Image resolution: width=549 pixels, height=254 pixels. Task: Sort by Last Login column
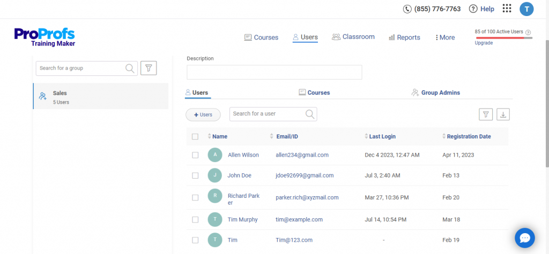point(382,136)
